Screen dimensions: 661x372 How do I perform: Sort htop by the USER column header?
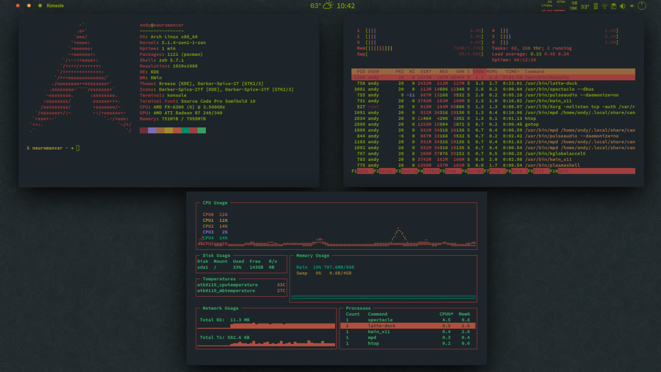(x=374, y=72)
